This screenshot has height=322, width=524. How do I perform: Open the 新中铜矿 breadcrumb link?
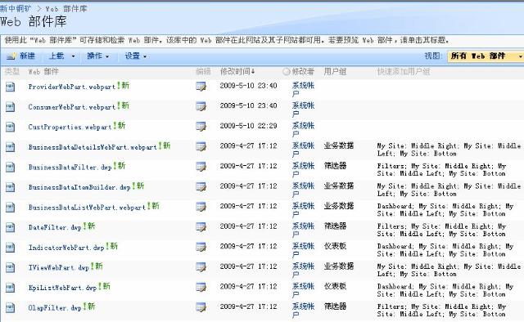click(16, 9)
